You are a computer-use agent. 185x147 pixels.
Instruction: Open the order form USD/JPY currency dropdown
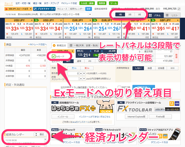(73, 51)
